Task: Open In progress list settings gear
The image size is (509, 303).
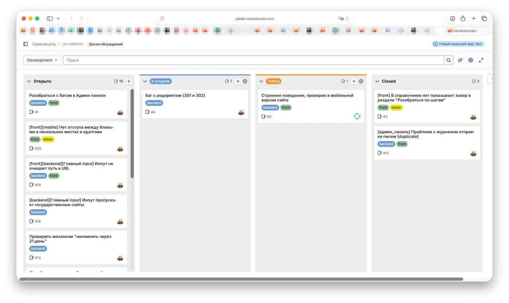Action: point(245,81)
